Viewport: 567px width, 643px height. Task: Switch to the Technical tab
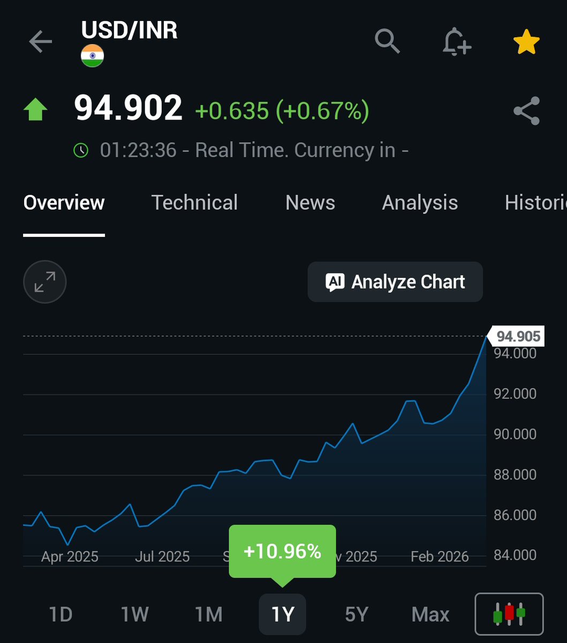(194, 203)
